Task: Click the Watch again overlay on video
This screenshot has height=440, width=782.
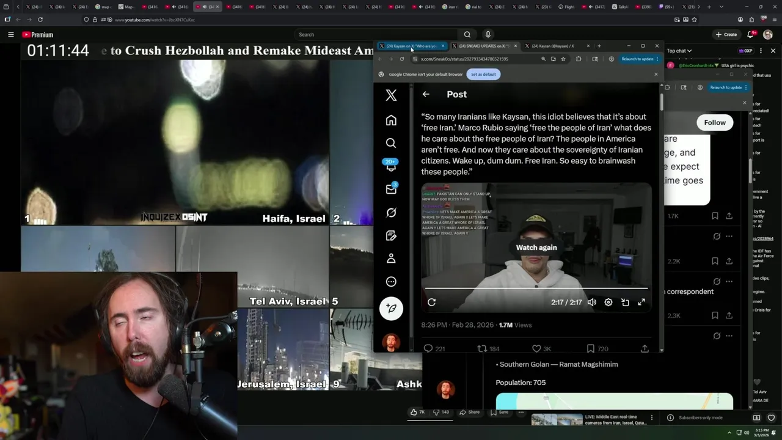Action: coord(536,248)
